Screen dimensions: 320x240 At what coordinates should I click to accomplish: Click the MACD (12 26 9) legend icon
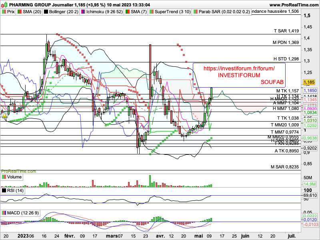coord(4,213)
